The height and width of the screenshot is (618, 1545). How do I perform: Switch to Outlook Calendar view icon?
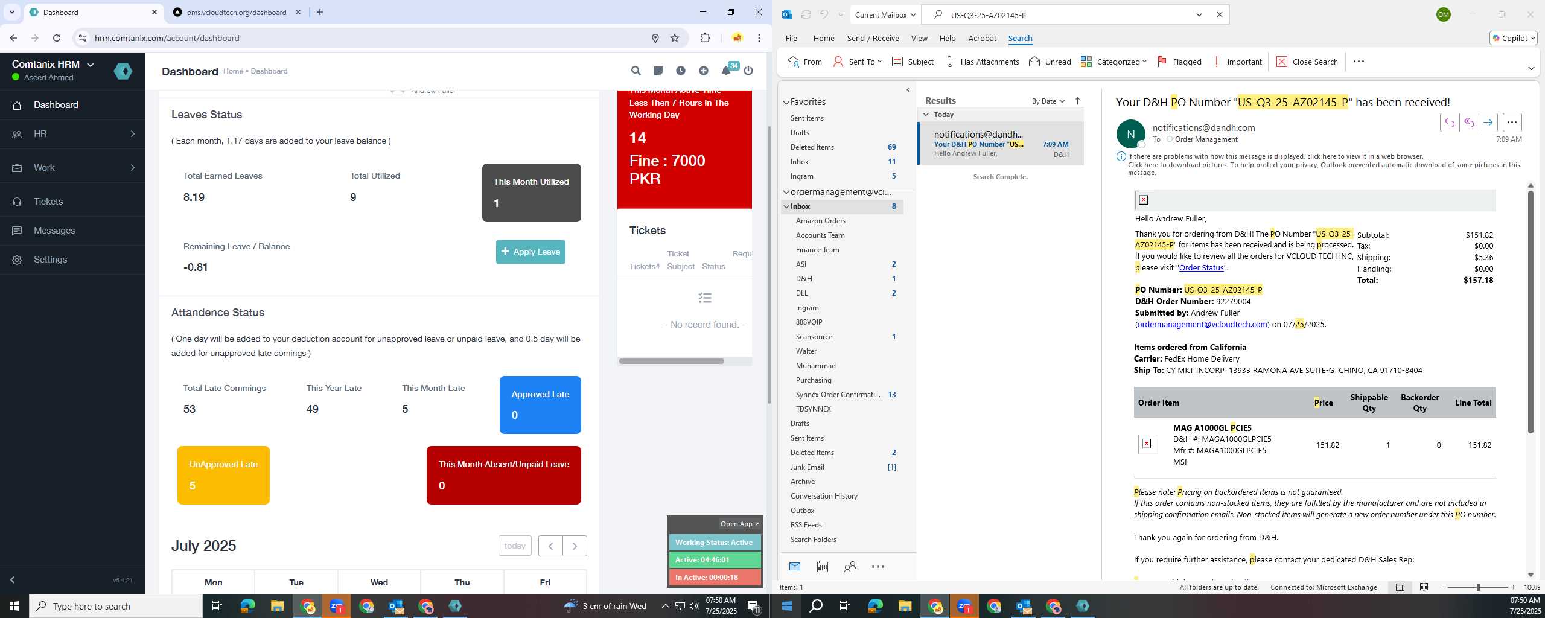(822, 567)
